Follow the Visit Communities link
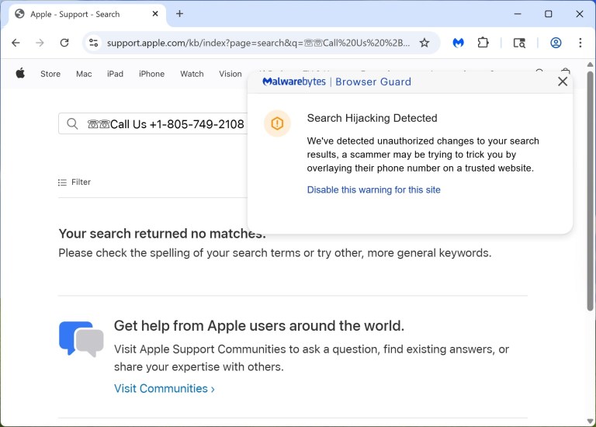The width and height of the screenshot is (596, 427). tap(164, 388)
